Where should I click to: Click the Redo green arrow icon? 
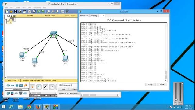point(43,12)
